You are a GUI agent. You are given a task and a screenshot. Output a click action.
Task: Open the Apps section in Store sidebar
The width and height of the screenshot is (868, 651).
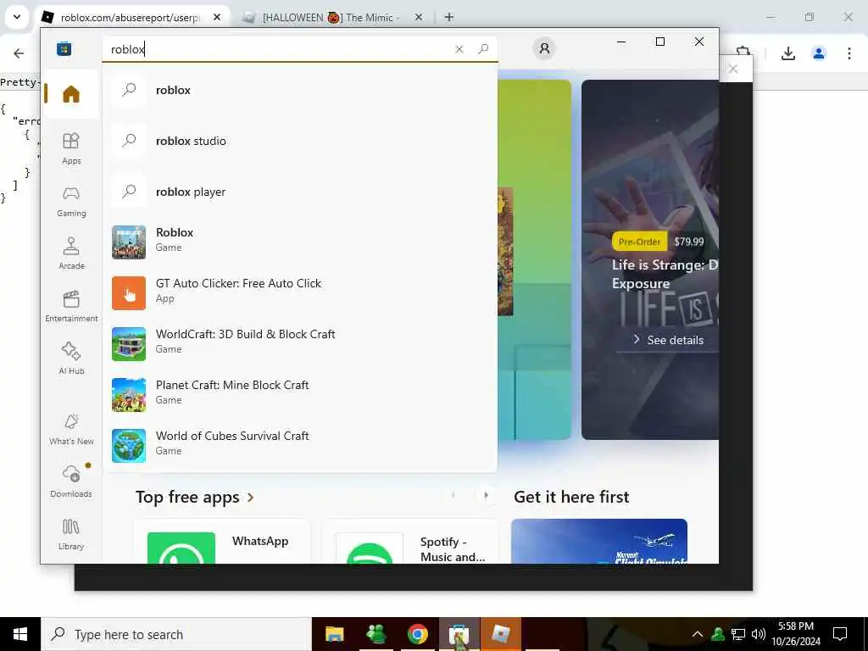[71, 149]
